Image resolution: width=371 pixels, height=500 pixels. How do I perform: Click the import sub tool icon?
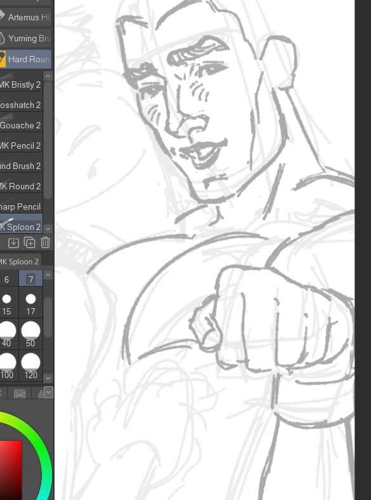pos(13,243)
